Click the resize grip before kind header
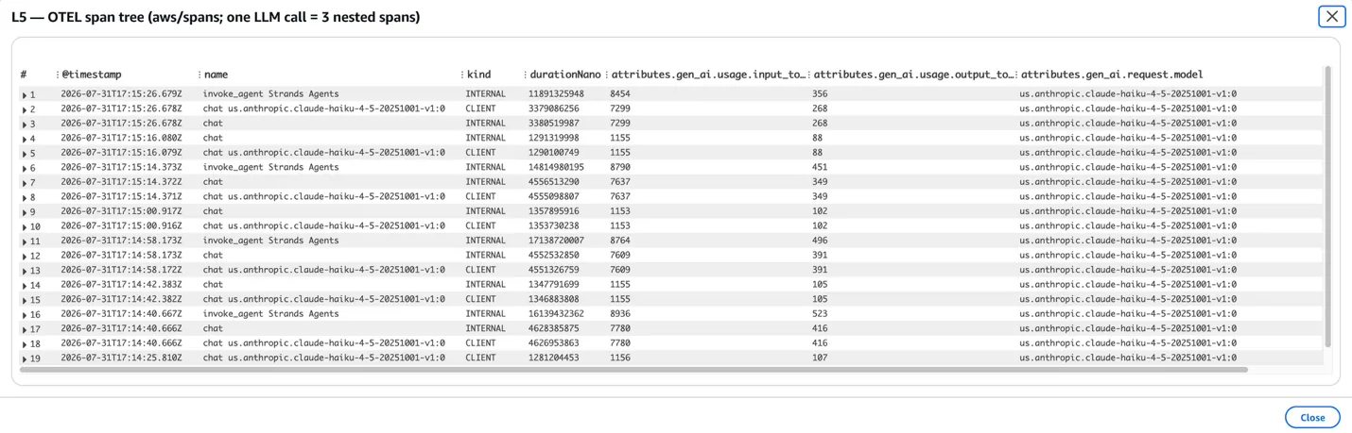This screenshot has height=433, width=1352. coord(462,75)
